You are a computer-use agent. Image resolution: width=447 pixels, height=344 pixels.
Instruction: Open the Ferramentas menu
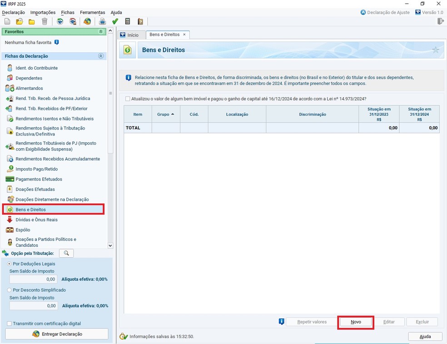tap(92, 12)
